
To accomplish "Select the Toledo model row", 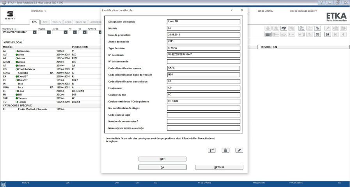I will coord(52,102).
